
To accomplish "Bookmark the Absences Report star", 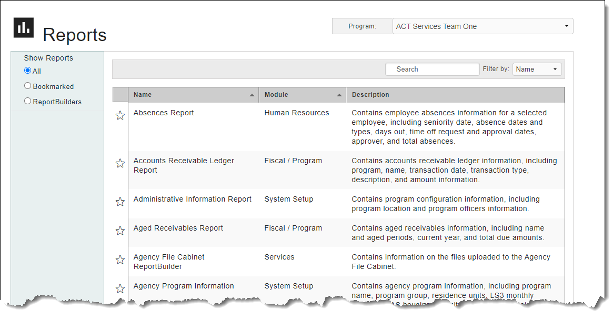I will point(120,115).
